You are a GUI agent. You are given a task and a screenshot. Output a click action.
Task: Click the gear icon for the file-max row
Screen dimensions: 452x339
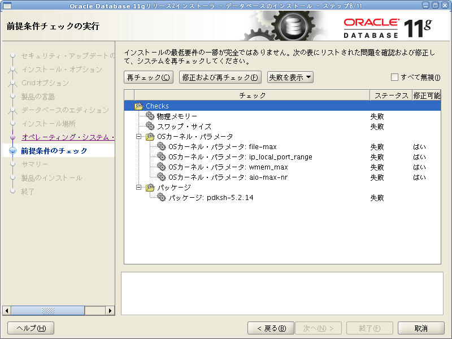click(x=162, y=147)
